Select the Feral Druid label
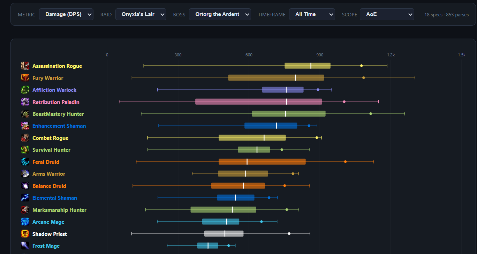The height and width of the screenshot is (254, 477). point(46,162)
